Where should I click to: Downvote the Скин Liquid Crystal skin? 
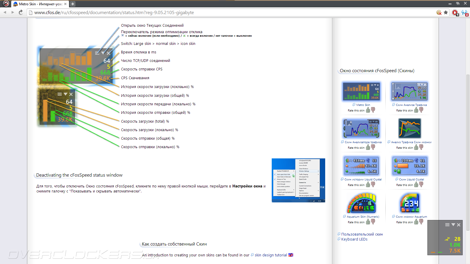pos(421,185)
